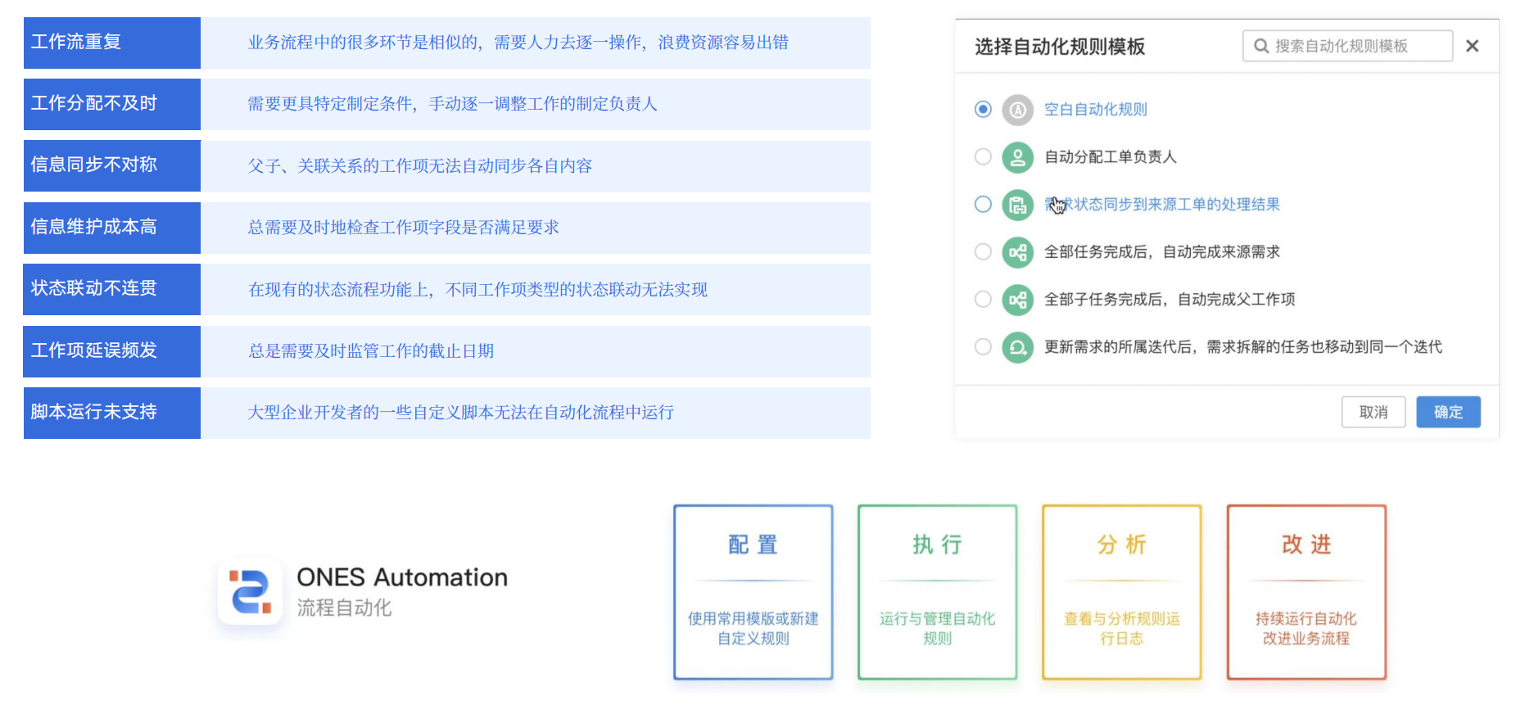Click the description 父子、关联关系的工作项

420,166
